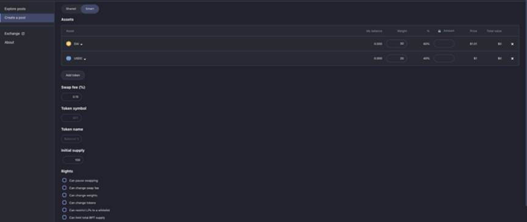Enable the Can change swap fee right
527x222 pixels.
64,188
